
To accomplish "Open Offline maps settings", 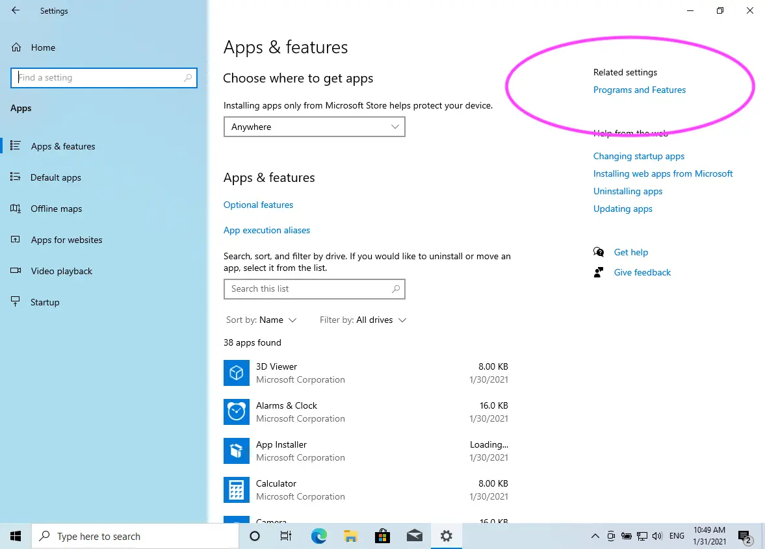I will 57,209.
